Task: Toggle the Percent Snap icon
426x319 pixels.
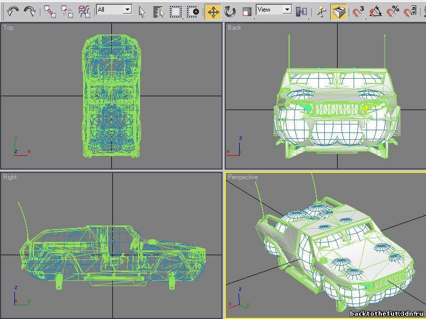Action: [393, 12]
